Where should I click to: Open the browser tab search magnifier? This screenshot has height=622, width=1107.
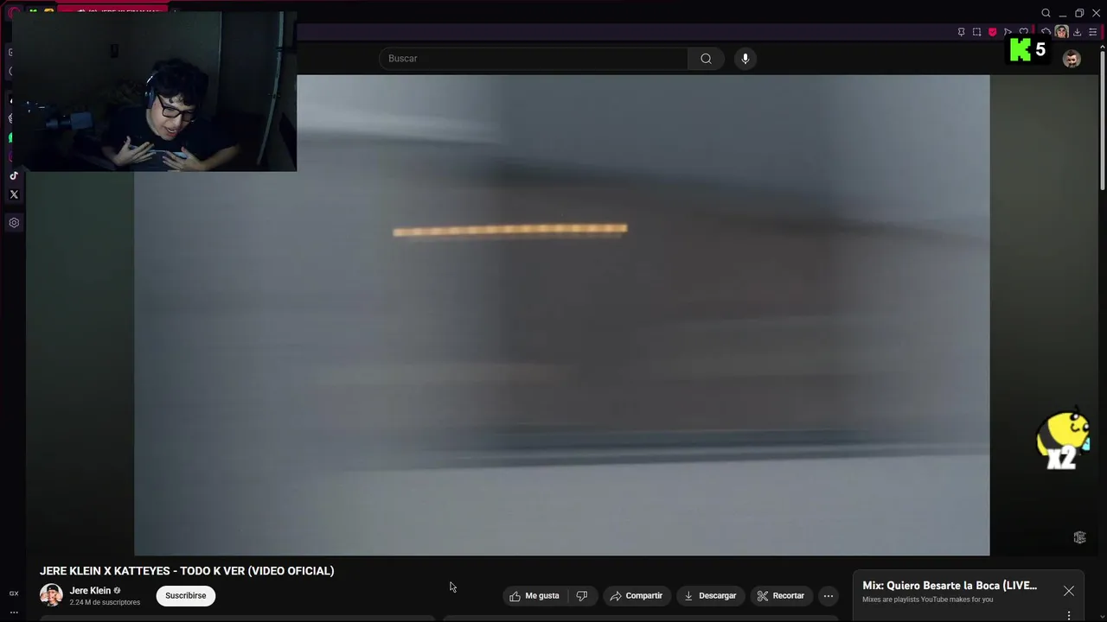pyautogui.click(x=1046, y=13)
